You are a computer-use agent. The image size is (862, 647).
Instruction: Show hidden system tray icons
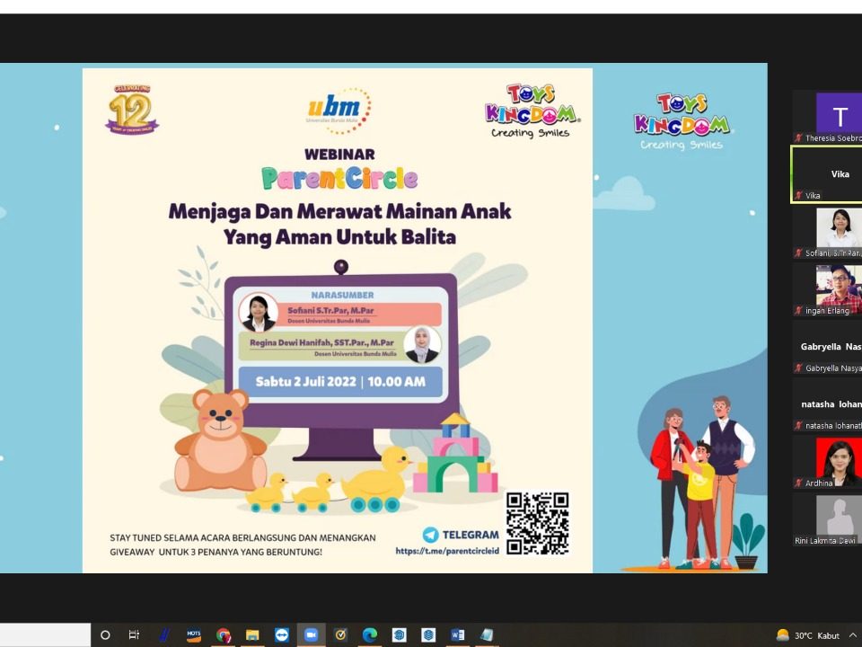coord(853,635)
